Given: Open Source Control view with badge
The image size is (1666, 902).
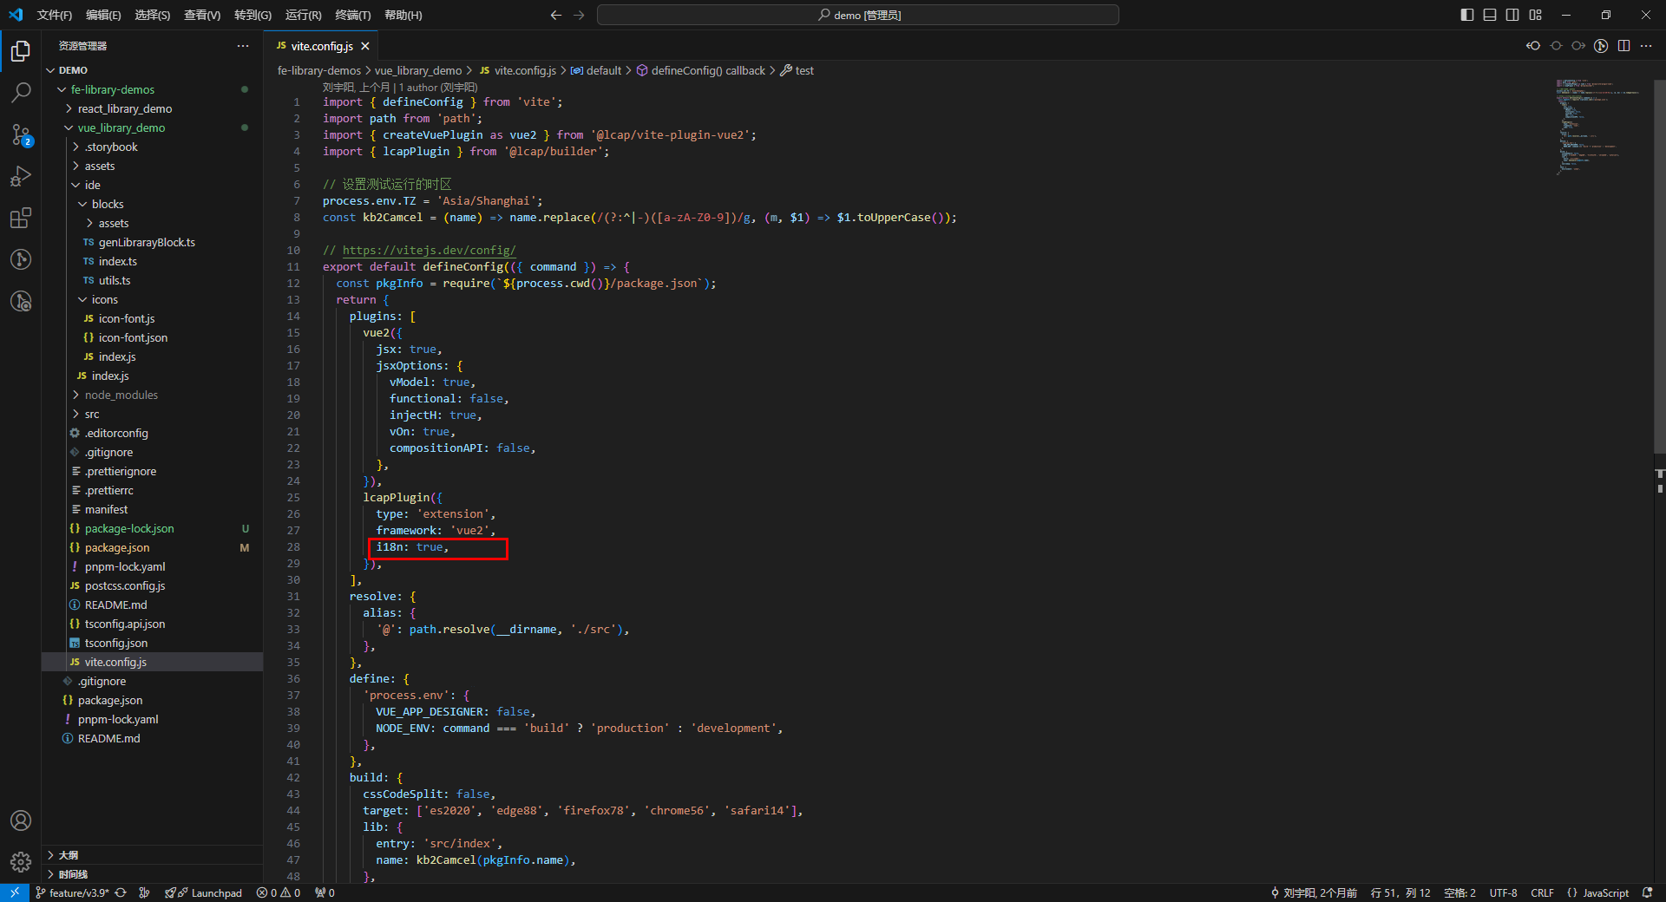Looking at the screenshot, I should tap(21, 134).
